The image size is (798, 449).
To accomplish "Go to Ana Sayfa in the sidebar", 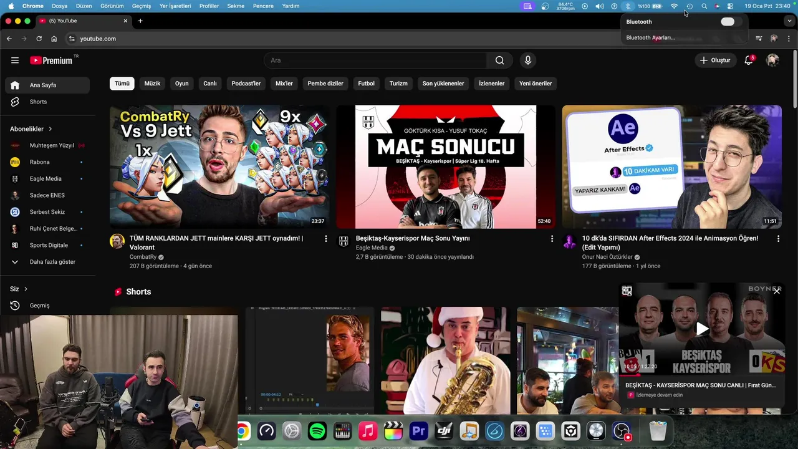I will coord(47,85).
